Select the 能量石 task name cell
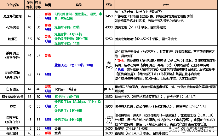The height and width of the screenshot is (136, 218). click(12, 39)
